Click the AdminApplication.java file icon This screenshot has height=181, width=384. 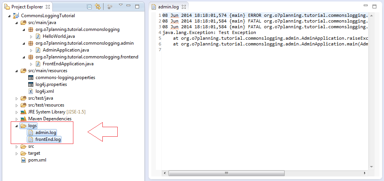38,50
